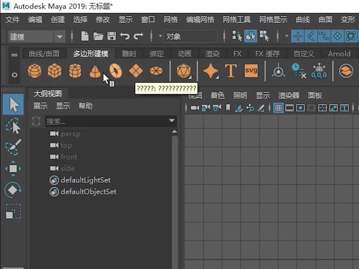Open the outliner 展示 menu
The width and height of the screenshot is (359, 269).
[40, 106]
